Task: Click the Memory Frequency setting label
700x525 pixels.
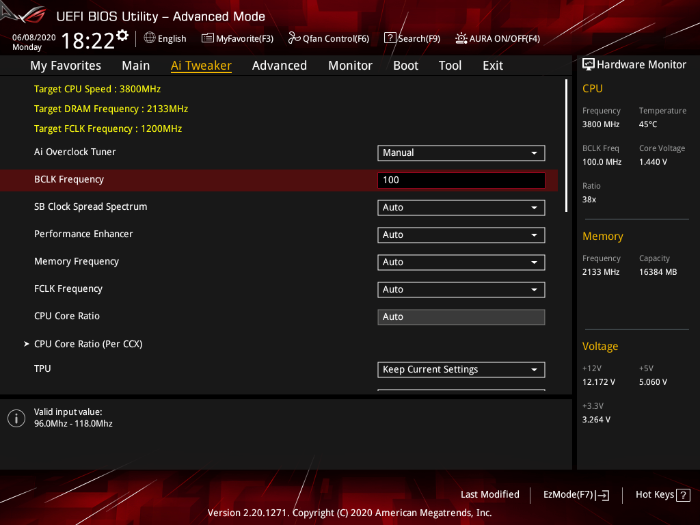Action: 77,262
